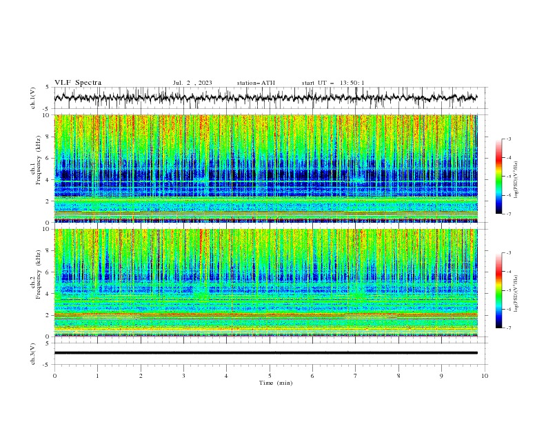Click the '-7' label on ch.2 colorbar
546x422 pixels.
pos(508,328)
